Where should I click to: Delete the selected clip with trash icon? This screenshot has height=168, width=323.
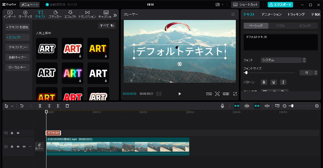(67, 106)
